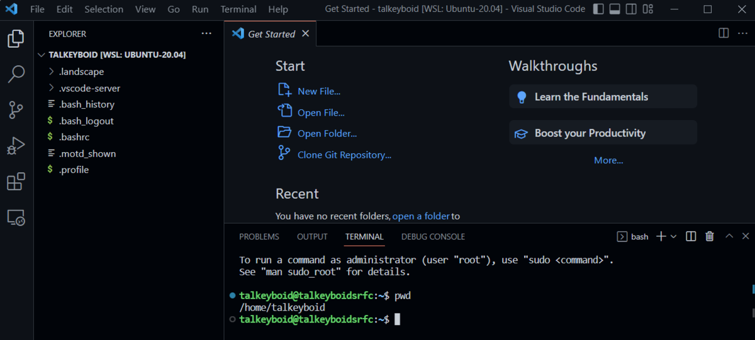755x340 pixels.
Task: Collapse the TALKEYBOID workspace folder header
Action: point(128,55)
